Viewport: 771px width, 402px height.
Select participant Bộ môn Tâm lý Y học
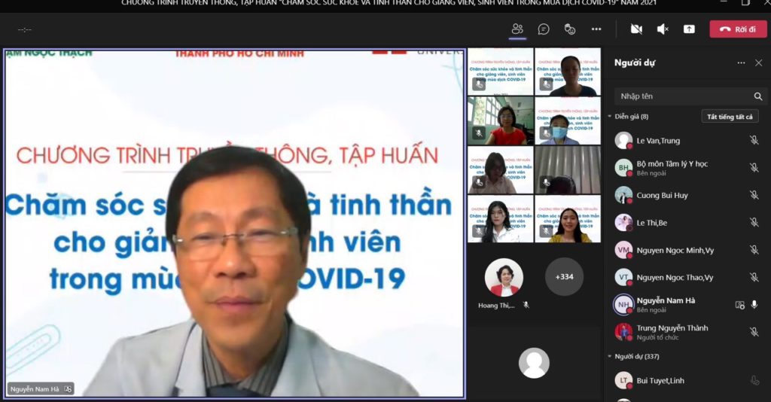688,168
